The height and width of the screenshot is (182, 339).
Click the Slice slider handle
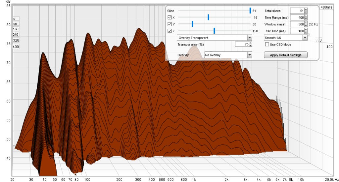[250, 11]
